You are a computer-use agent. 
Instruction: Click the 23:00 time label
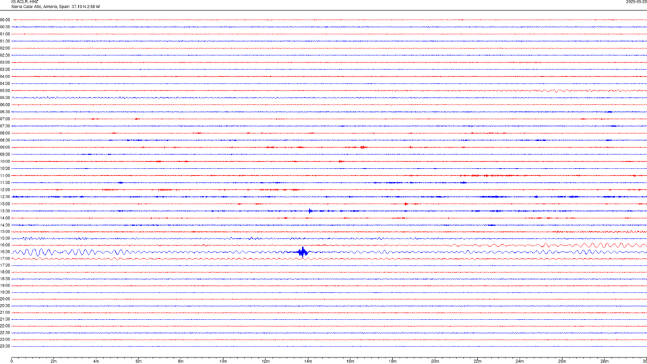point(5,339)
